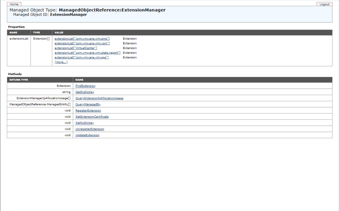Open the FindExtension method
The image size is (339, 211).
(85, 86)
